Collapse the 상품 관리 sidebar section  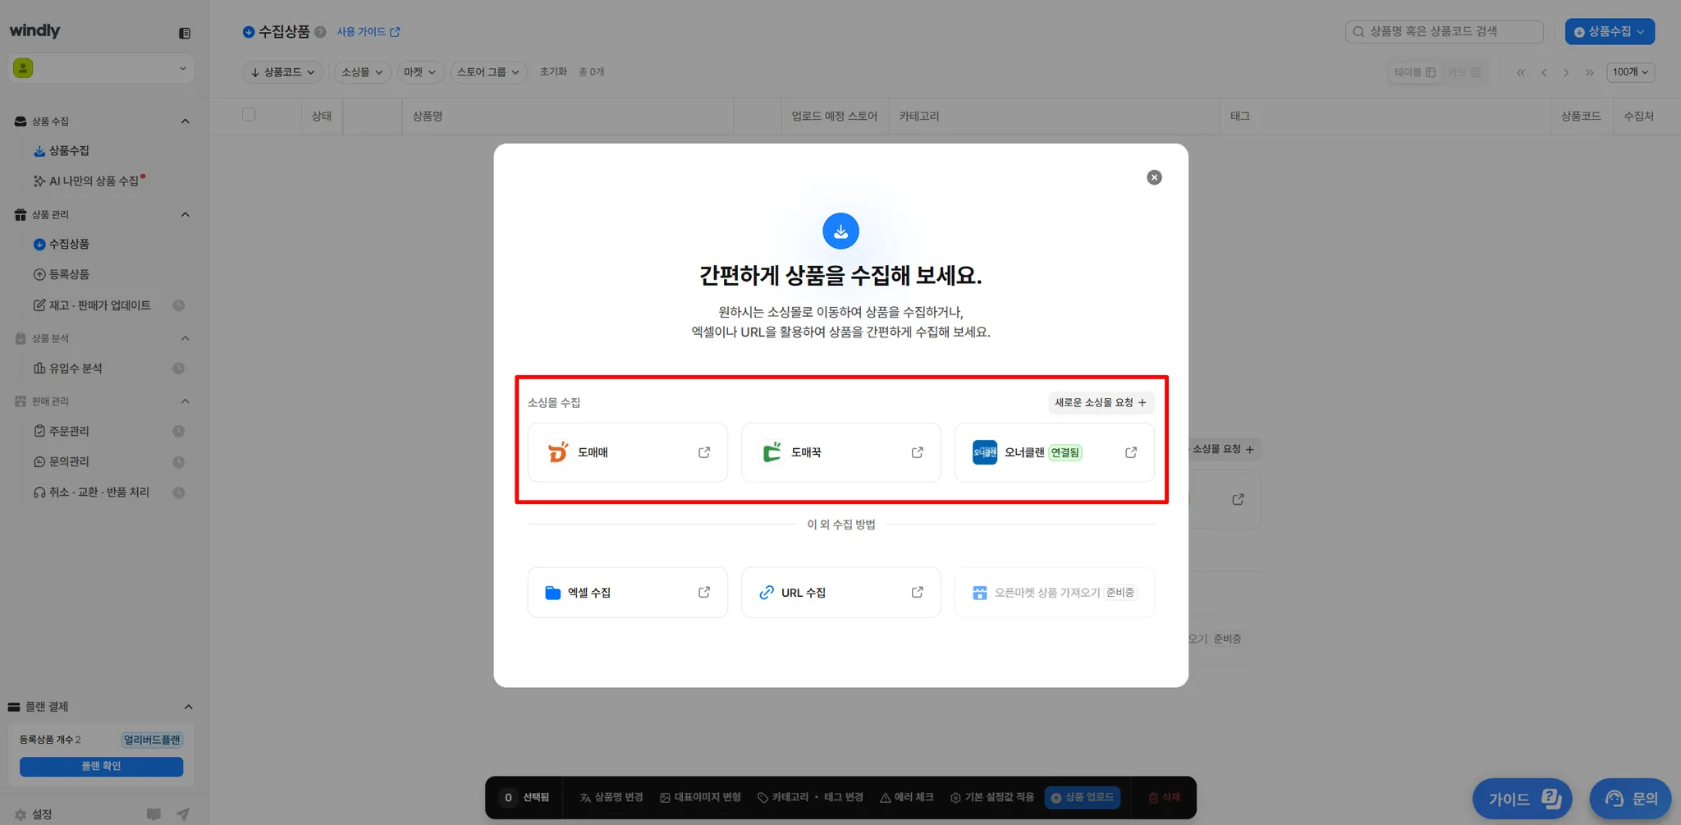(186, 215)
